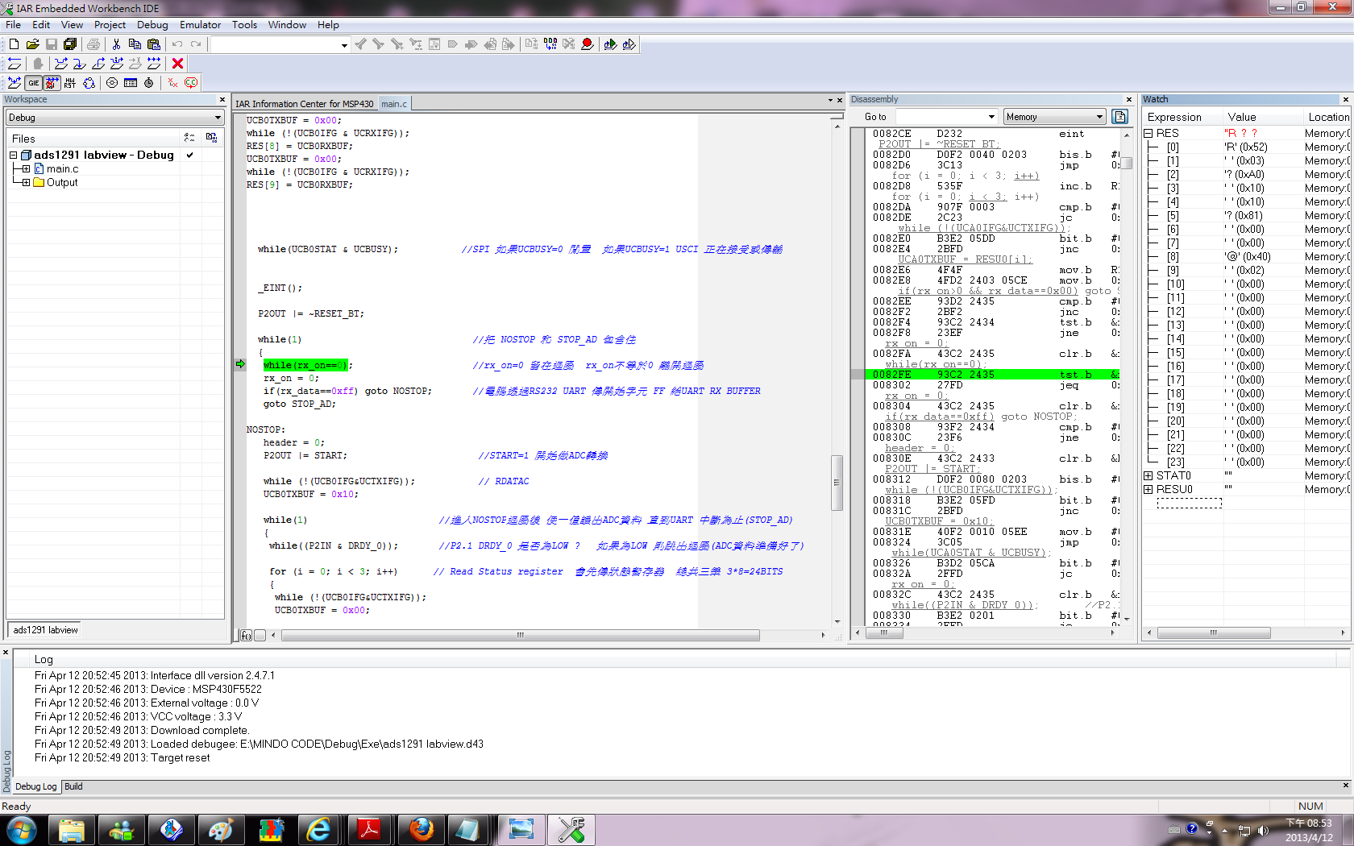Click the Watch panel horizontal scrollbar
The width and height of the screenshot is (1354, 846).
click(x=1214, y=633)
